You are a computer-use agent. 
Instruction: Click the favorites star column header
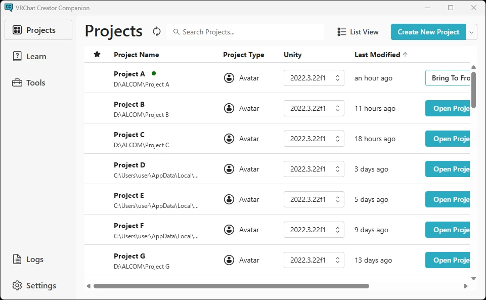(97, 55)
